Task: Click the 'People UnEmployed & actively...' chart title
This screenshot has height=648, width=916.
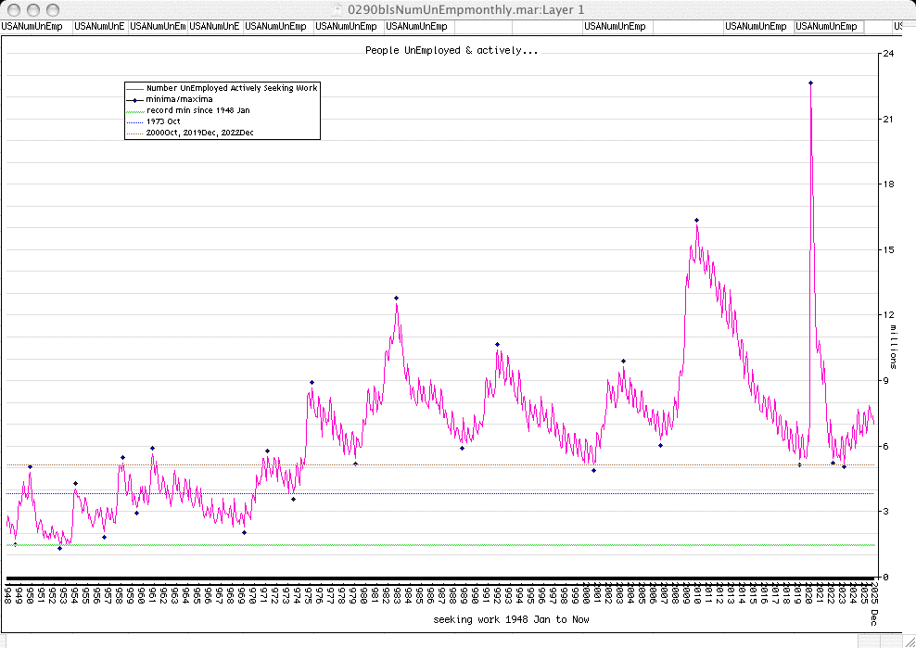Action: pyautogui.click(x=452, y=50)
